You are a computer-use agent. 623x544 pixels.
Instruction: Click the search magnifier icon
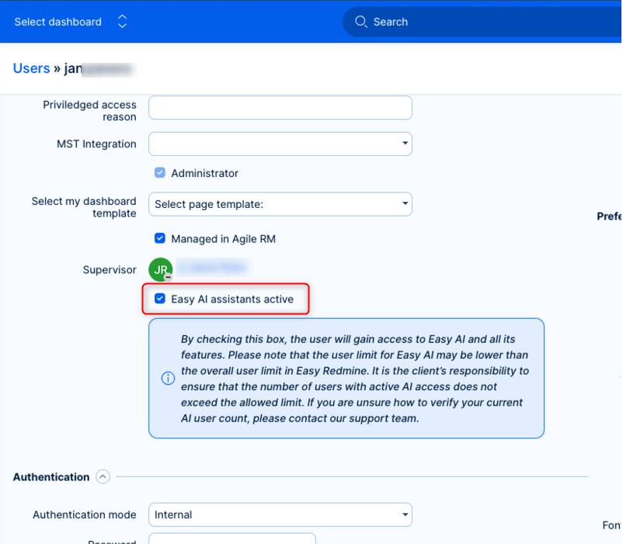pos(360,22)
